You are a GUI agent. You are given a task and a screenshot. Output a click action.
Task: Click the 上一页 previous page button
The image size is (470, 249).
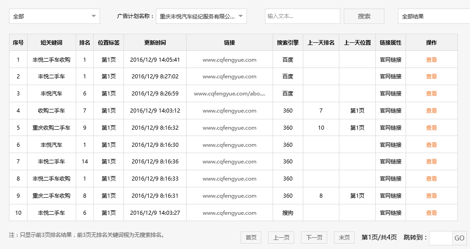tap(281, 238)
